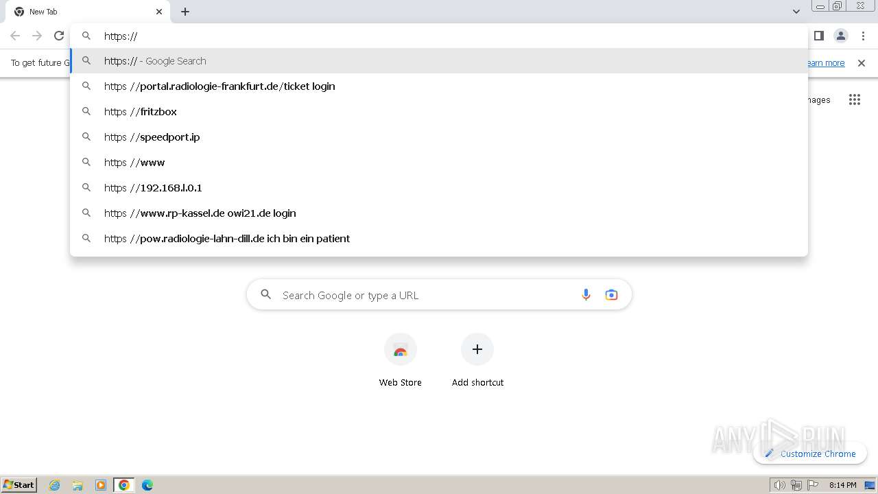878x494 pixels.
Task: Click the Search Google or type a URL box
Action: (x=439, y=295)
